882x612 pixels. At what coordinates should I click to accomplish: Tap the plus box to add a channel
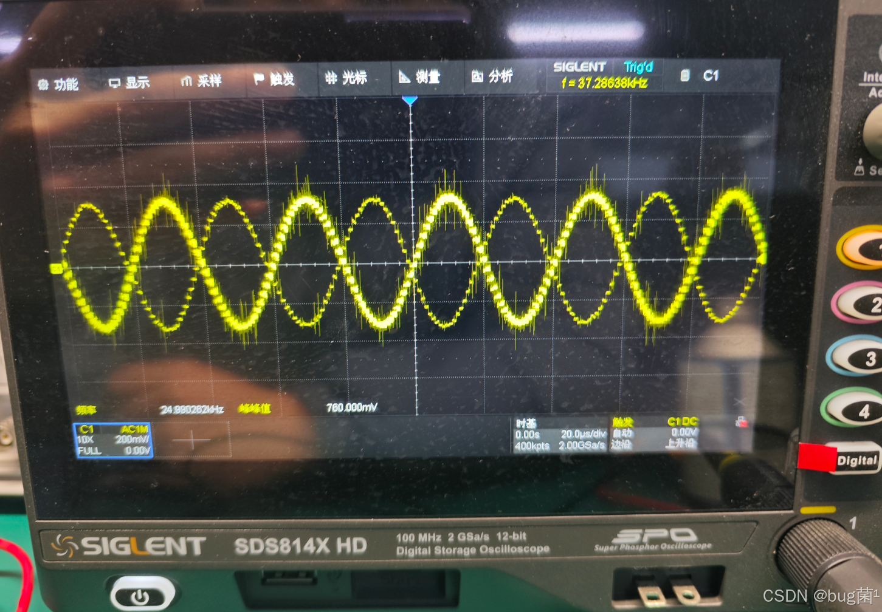(x=192, y=440)
